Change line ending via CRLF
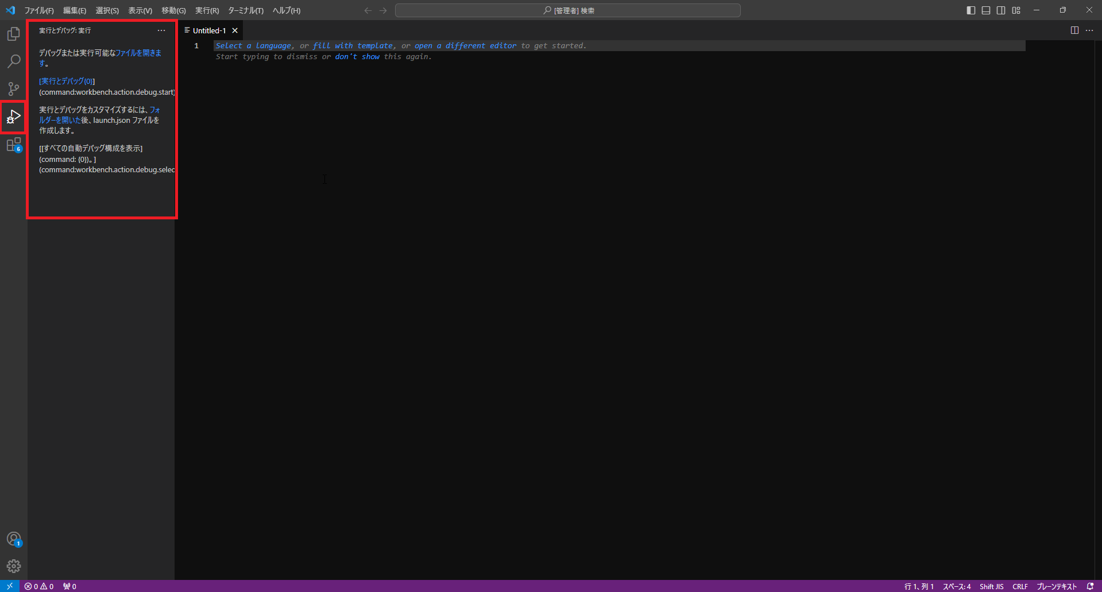This screenshot has width=1102, height=592. [x=1020, y=586]
